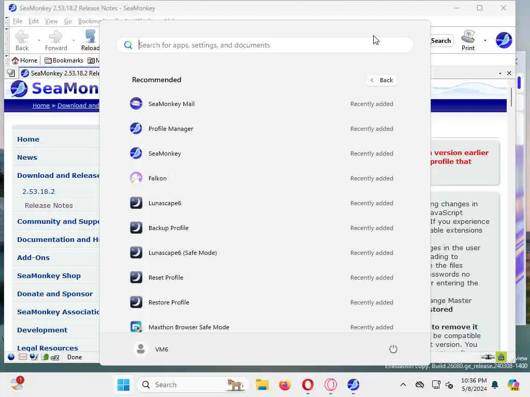530x397 pixels.
Task: Click the Release Notes sidebar entry
Action: tap(49, 205)
